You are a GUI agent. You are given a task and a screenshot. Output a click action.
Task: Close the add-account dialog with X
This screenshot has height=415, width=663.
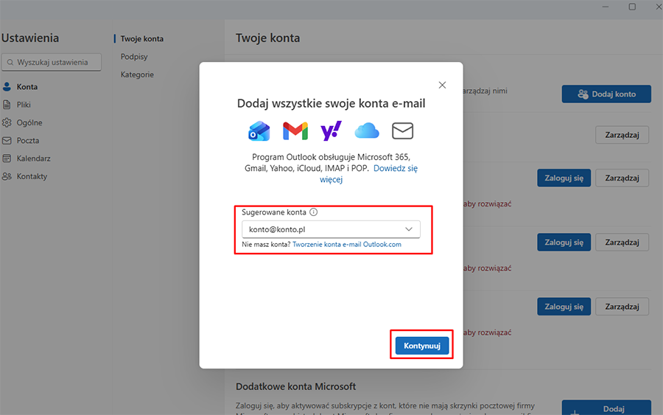(x=442, y=85)
